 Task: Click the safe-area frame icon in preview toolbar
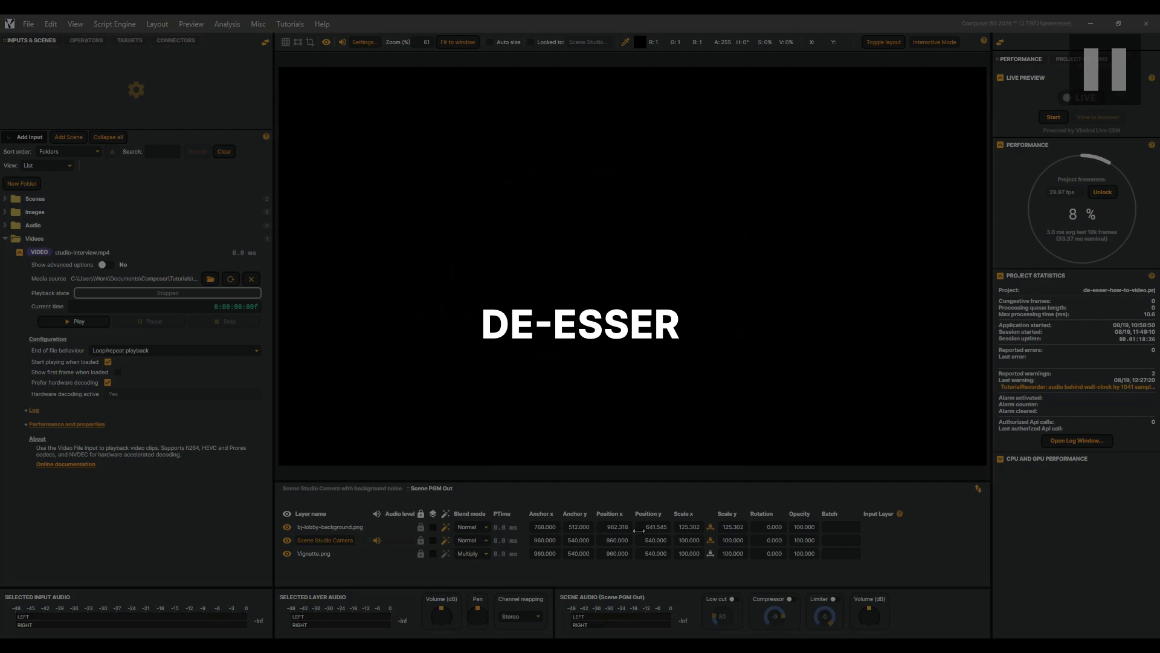pos(298,42)
